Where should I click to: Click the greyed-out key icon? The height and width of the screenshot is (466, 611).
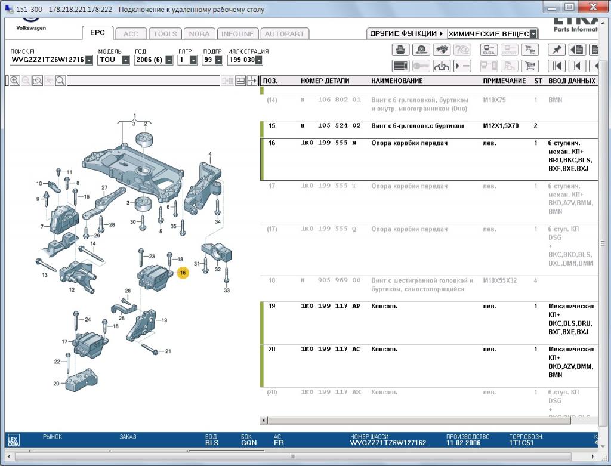click(421, 66)
